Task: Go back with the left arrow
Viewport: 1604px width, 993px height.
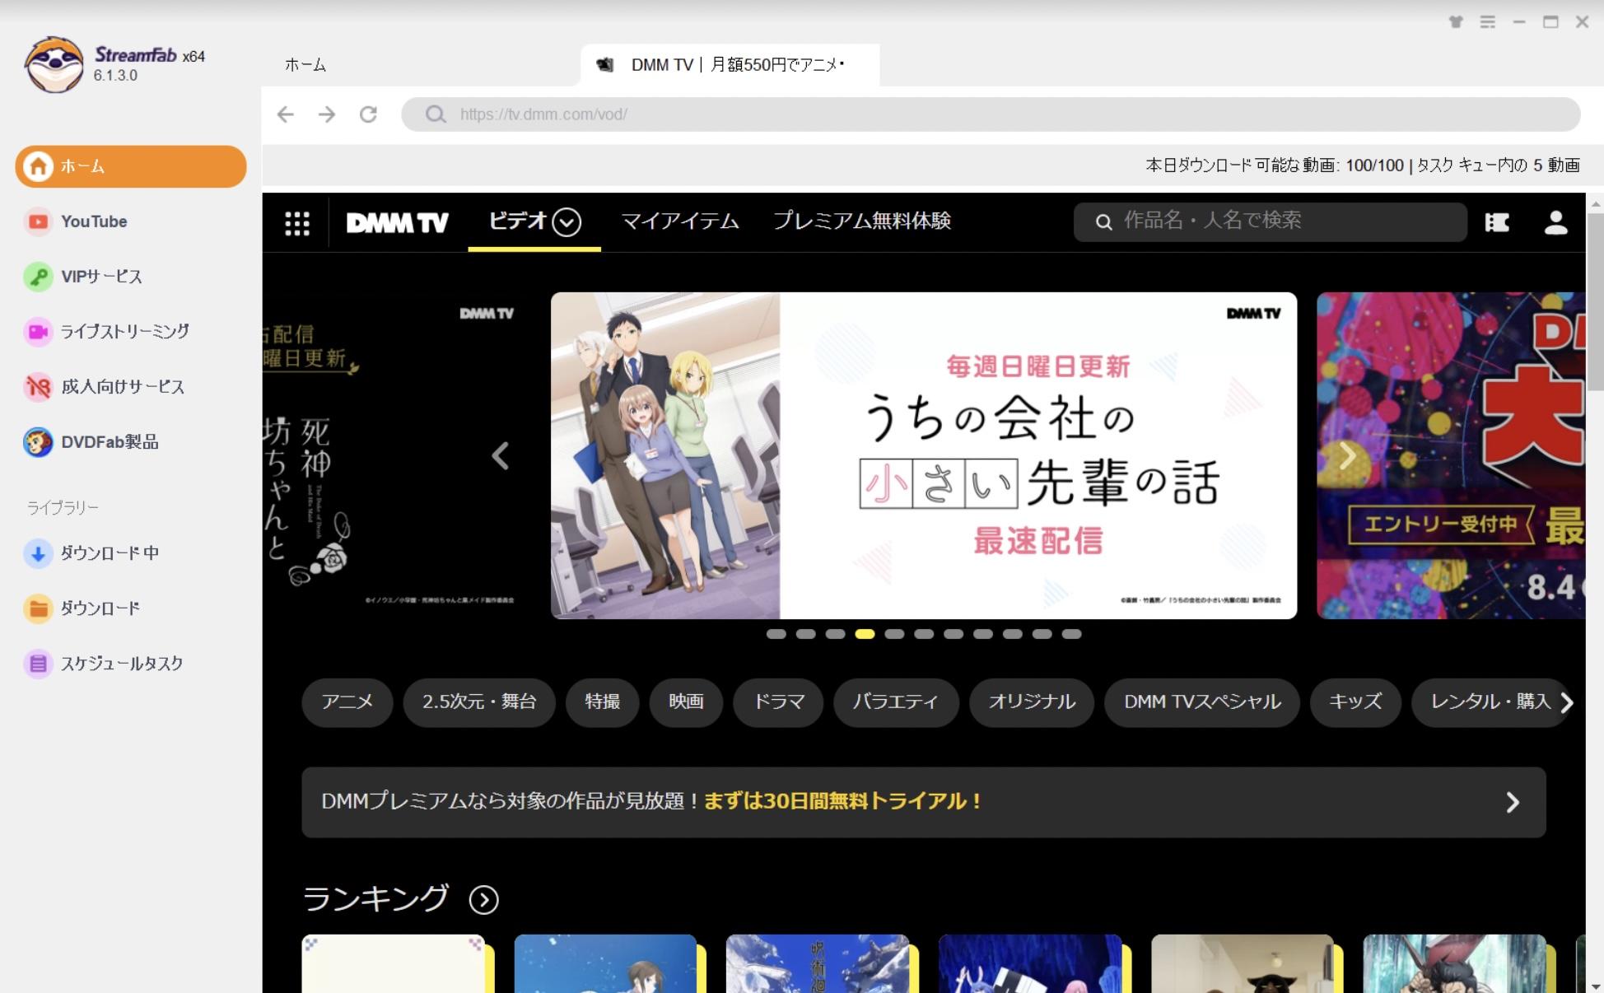Action: pyautogui.click(x=285, y=114)
